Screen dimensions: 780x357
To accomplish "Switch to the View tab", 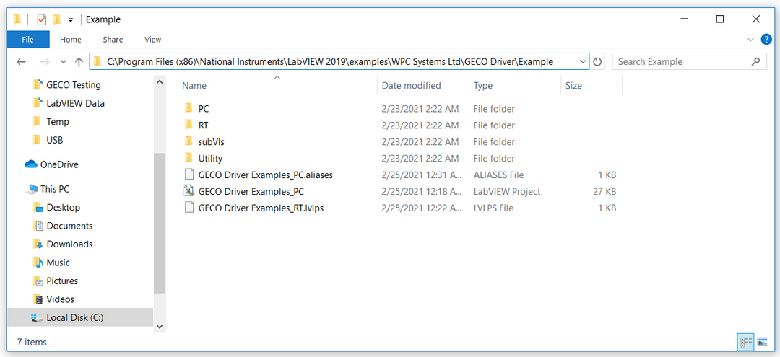I will click(x=152, y=40).
